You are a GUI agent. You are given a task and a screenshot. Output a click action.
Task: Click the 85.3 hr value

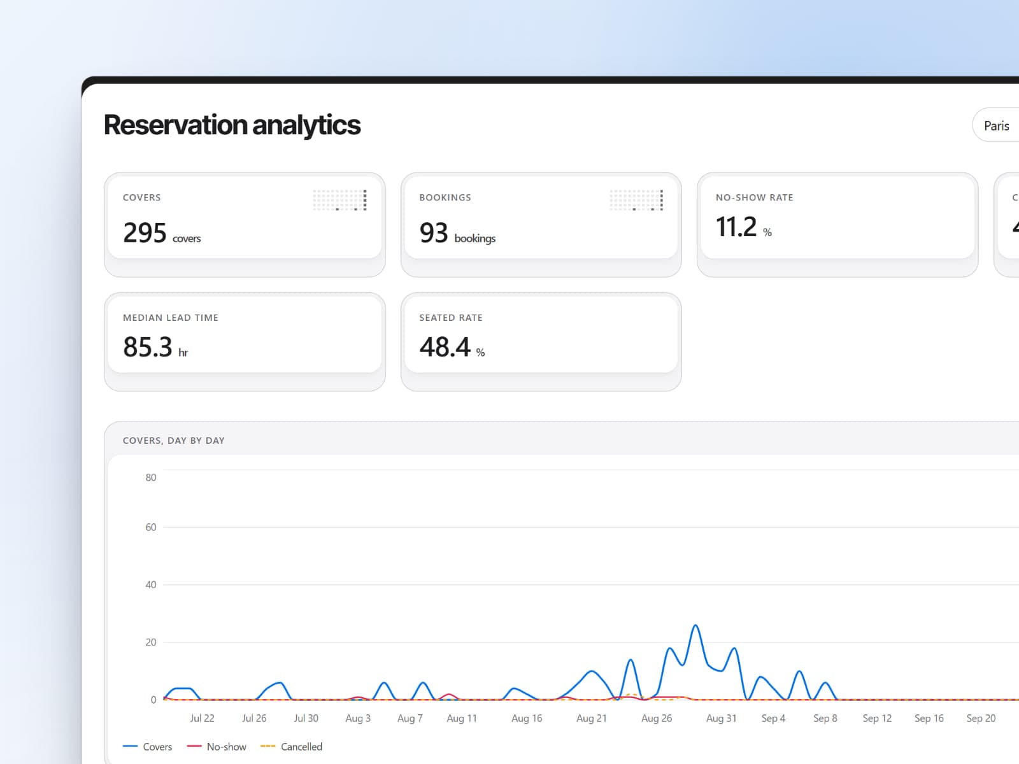point(155,348)
